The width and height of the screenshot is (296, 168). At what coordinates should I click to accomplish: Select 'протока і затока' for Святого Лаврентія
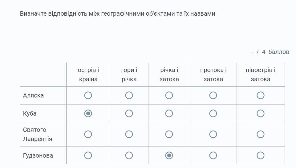pyautogui.click(x=213, y=134)
